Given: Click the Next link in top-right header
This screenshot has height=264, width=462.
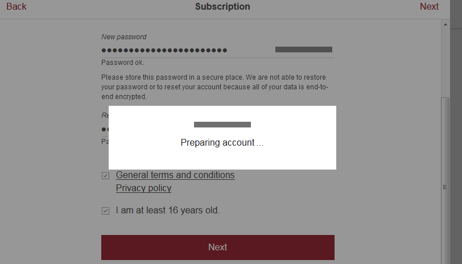Looking at the screenshot, I should click(429, 7).
